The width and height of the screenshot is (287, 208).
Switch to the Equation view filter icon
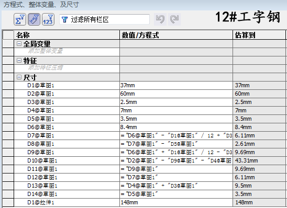(x=20, y=19)
